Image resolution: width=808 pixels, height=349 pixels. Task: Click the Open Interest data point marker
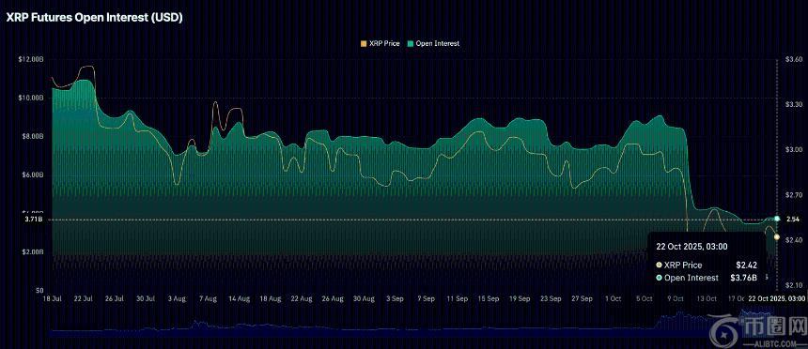(777, 219)
